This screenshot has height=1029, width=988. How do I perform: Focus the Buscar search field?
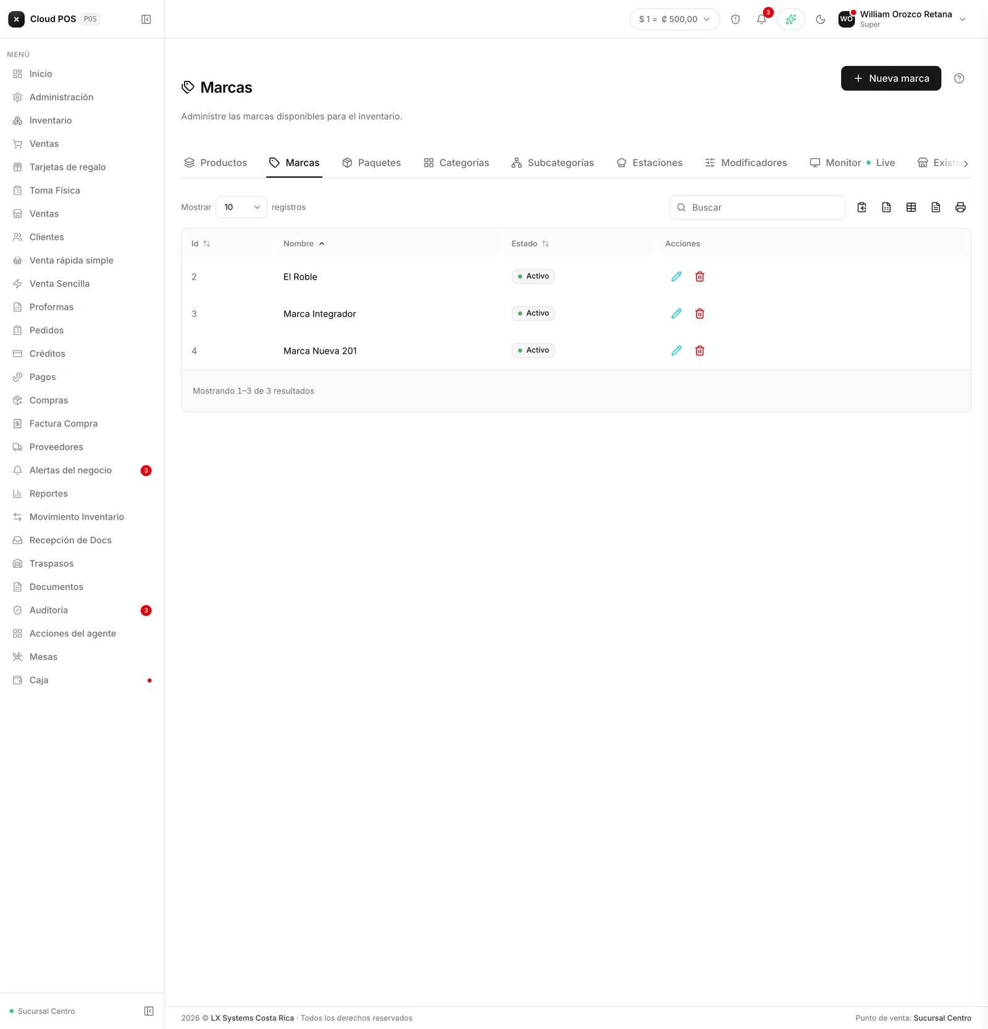[x=757, y=207]
